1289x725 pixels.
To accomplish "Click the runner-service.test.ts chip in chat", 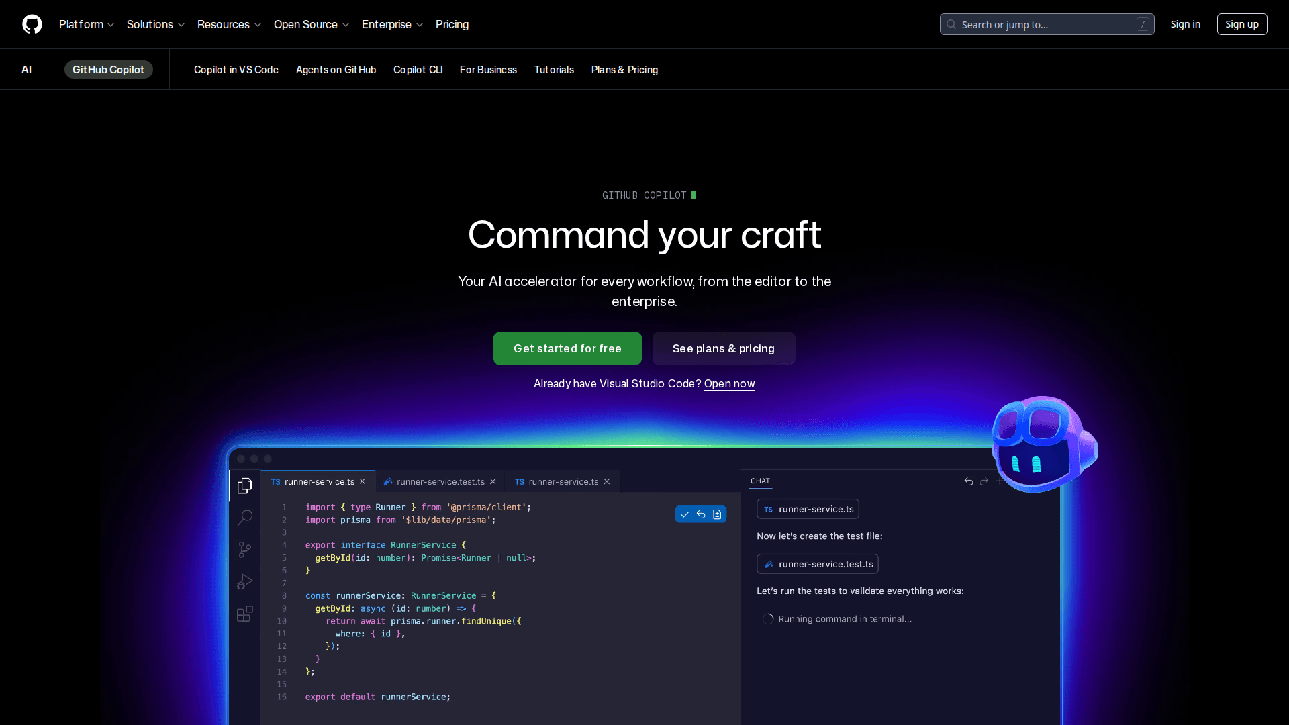I will [x=818, y=564].
